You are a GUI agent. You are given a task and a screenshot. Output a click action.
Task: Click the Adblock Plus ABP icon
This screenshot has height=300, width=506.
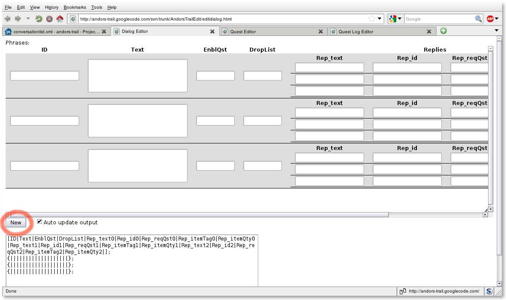click(x=491, y=19)
